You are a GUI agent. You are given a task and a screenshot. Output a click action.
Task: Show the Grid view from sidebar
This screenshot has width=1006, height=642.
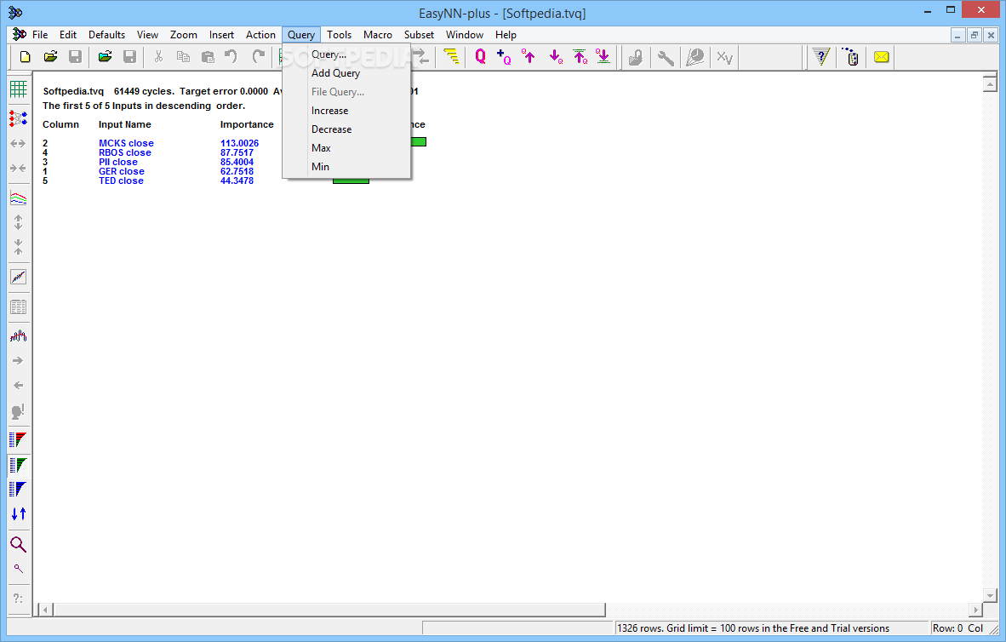point(19,89)
